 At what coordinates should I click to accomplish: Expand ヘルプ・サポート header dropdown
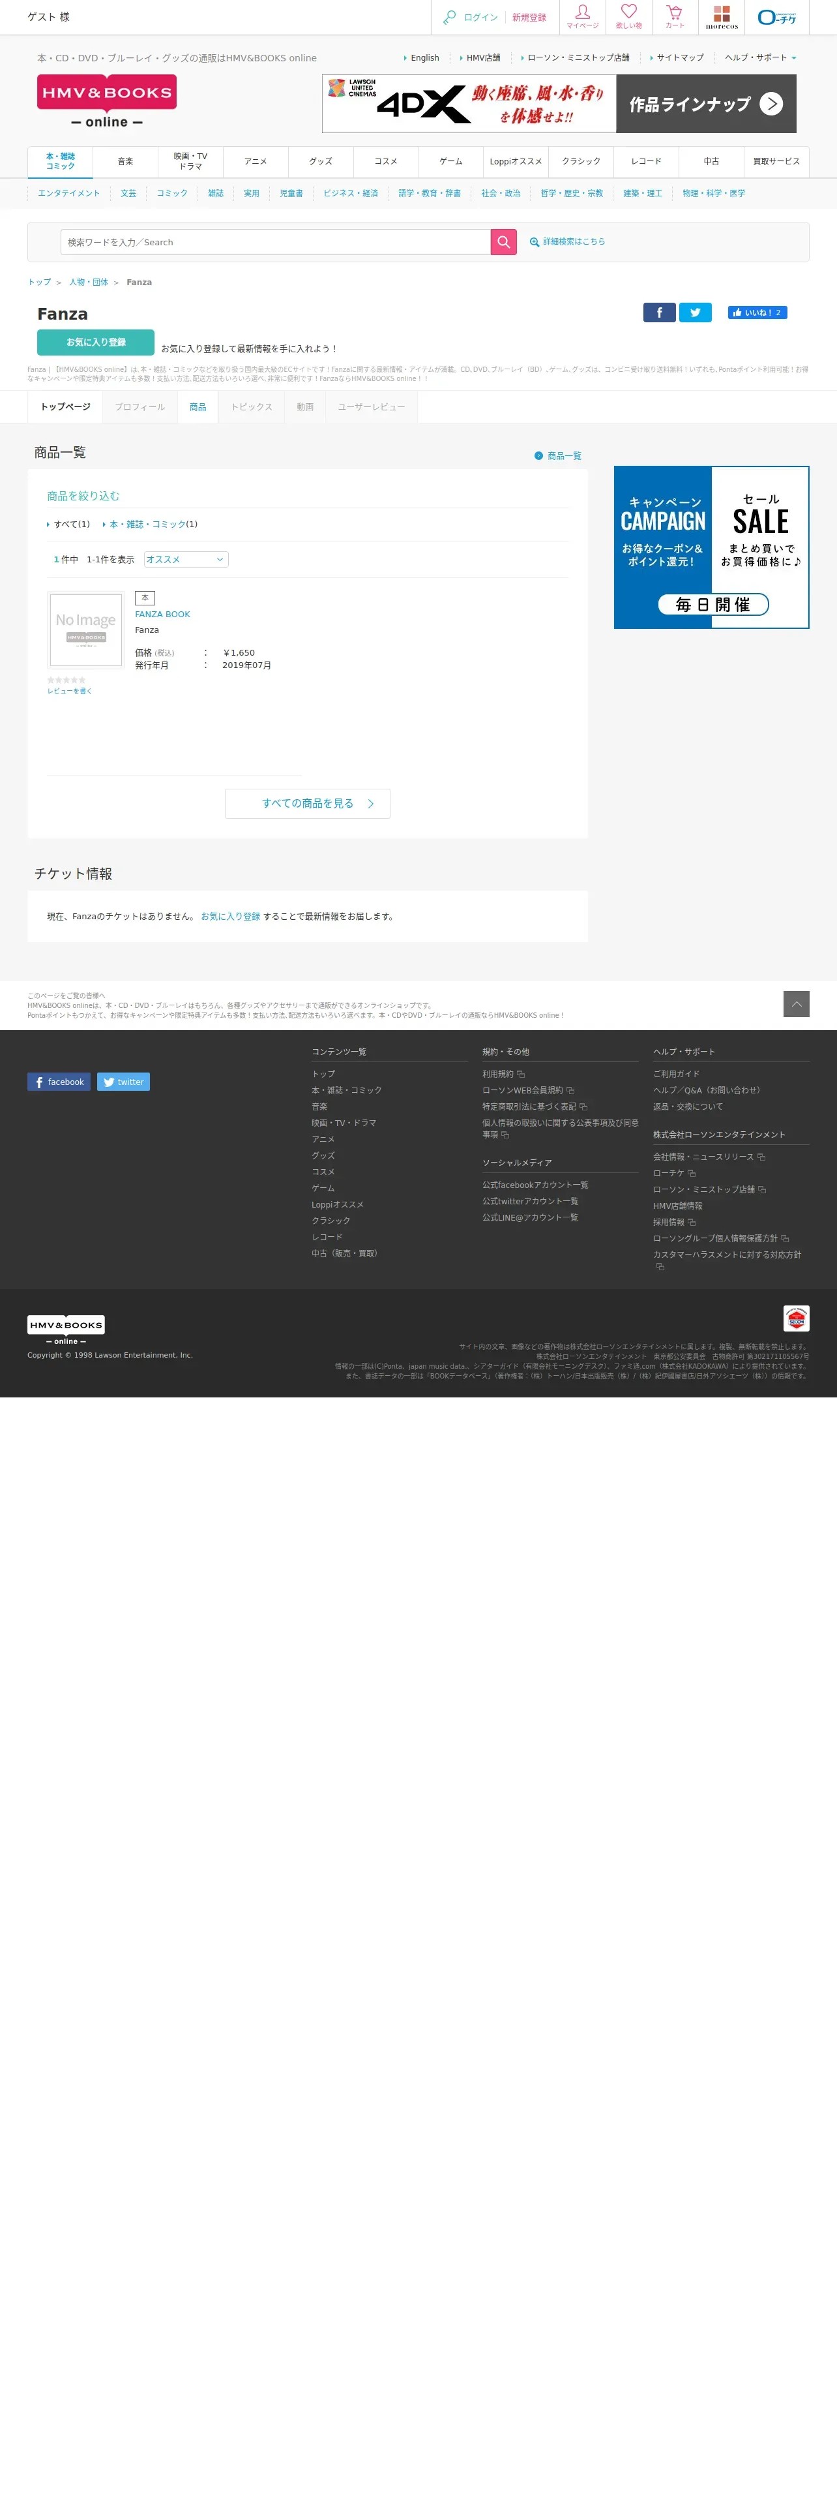tap(761, 57)
